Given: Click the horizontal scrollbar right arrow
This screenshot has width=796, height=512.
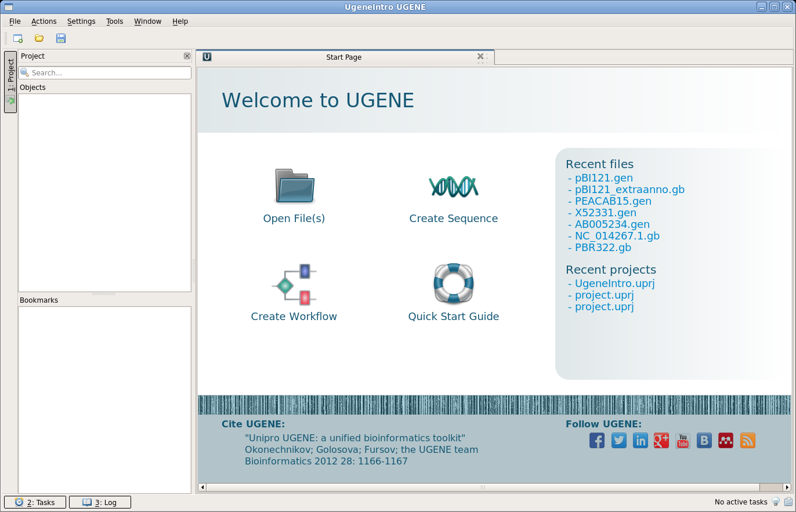Looking at the screenshot, I should [x=787, y=488].
